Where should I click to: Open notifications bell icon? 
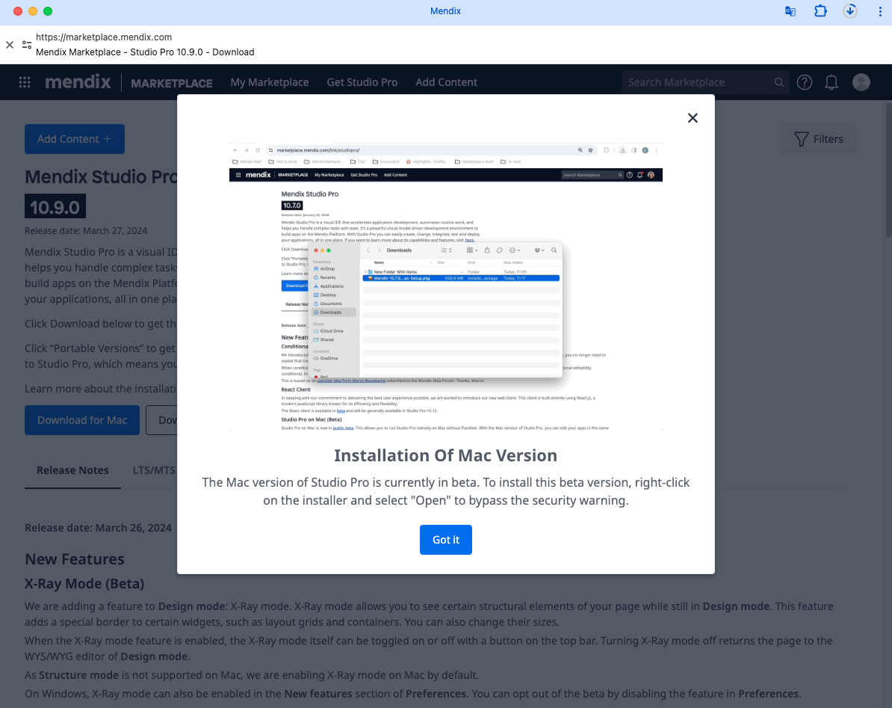(x=831, y=82)
